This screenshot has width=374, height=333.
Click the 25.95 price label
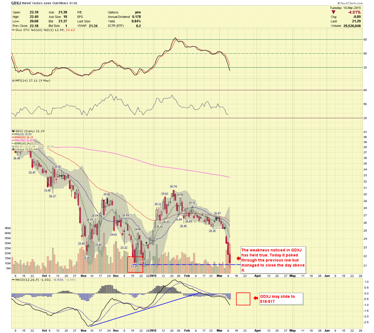[183, 226]
